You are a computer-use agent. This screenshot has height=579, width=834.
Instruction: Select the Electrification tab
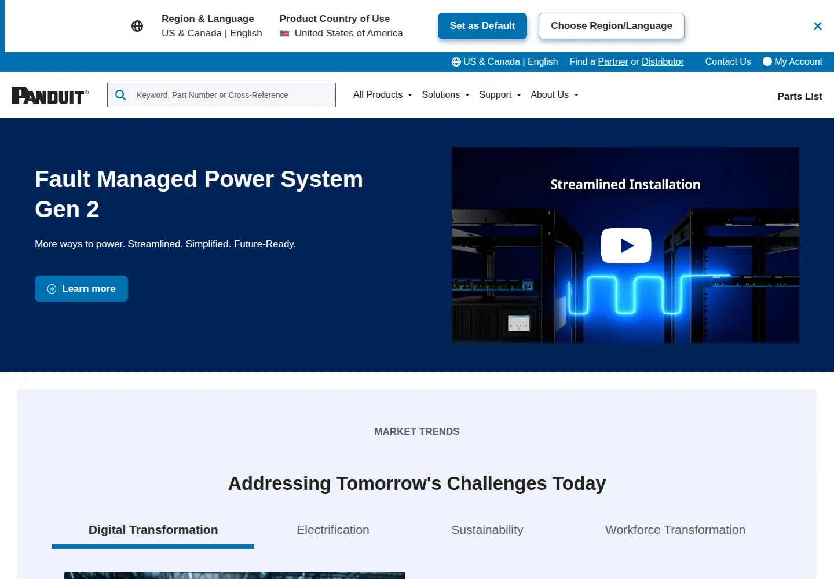pyautogui.click(x=333, y=530)
